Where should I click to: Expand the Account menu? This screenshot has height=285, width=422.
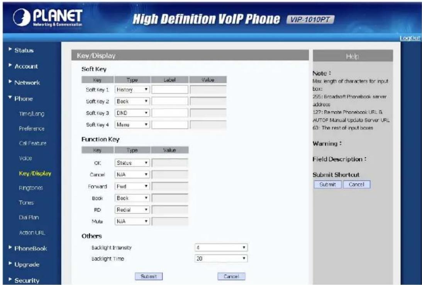pyautogui.click(x=26, y=66)
